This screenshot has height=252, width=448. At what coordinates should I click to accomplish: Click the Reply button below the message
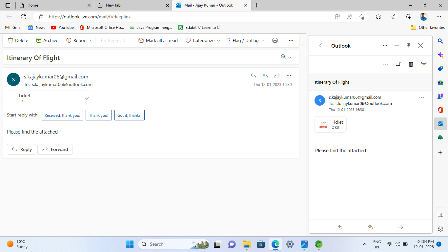point(21,149)
